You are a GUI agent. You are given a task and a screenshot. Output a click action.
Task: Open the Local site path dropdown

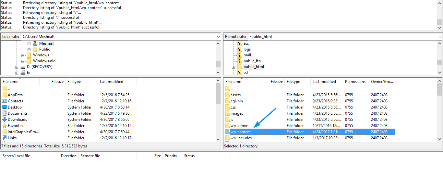coord(218,37)
